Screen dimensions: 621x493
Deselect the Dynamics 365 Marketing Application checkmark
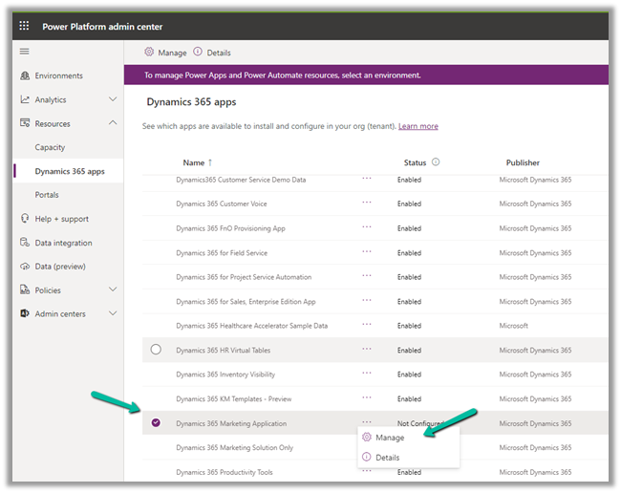tap(156, 423)
